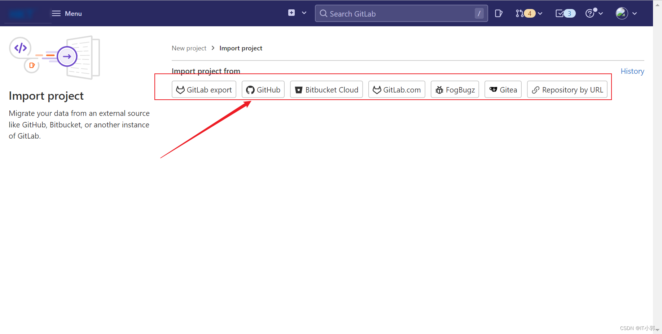Screen dimensions: 662x334
Task: Choose GitLab export import option
Action: (x=204, y=90)
